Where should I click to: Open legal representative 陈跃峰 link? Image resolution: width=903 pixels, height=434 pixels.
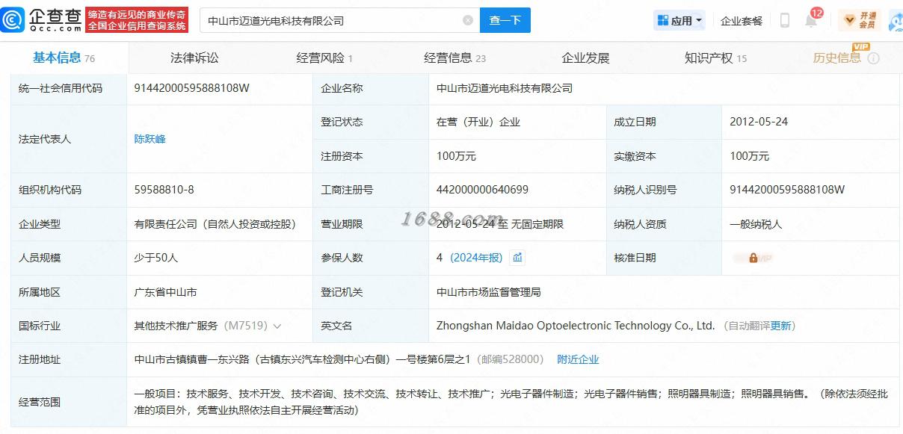pos(150,139)
